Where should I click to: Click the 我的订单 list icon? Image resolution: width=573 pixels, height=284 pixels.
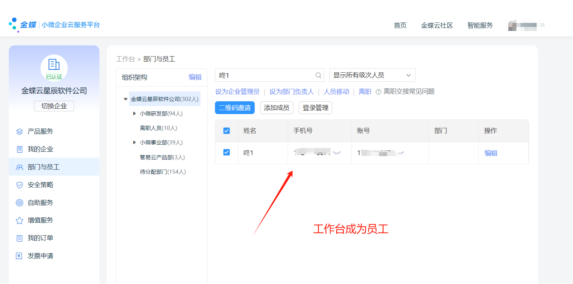coord(20,238)
